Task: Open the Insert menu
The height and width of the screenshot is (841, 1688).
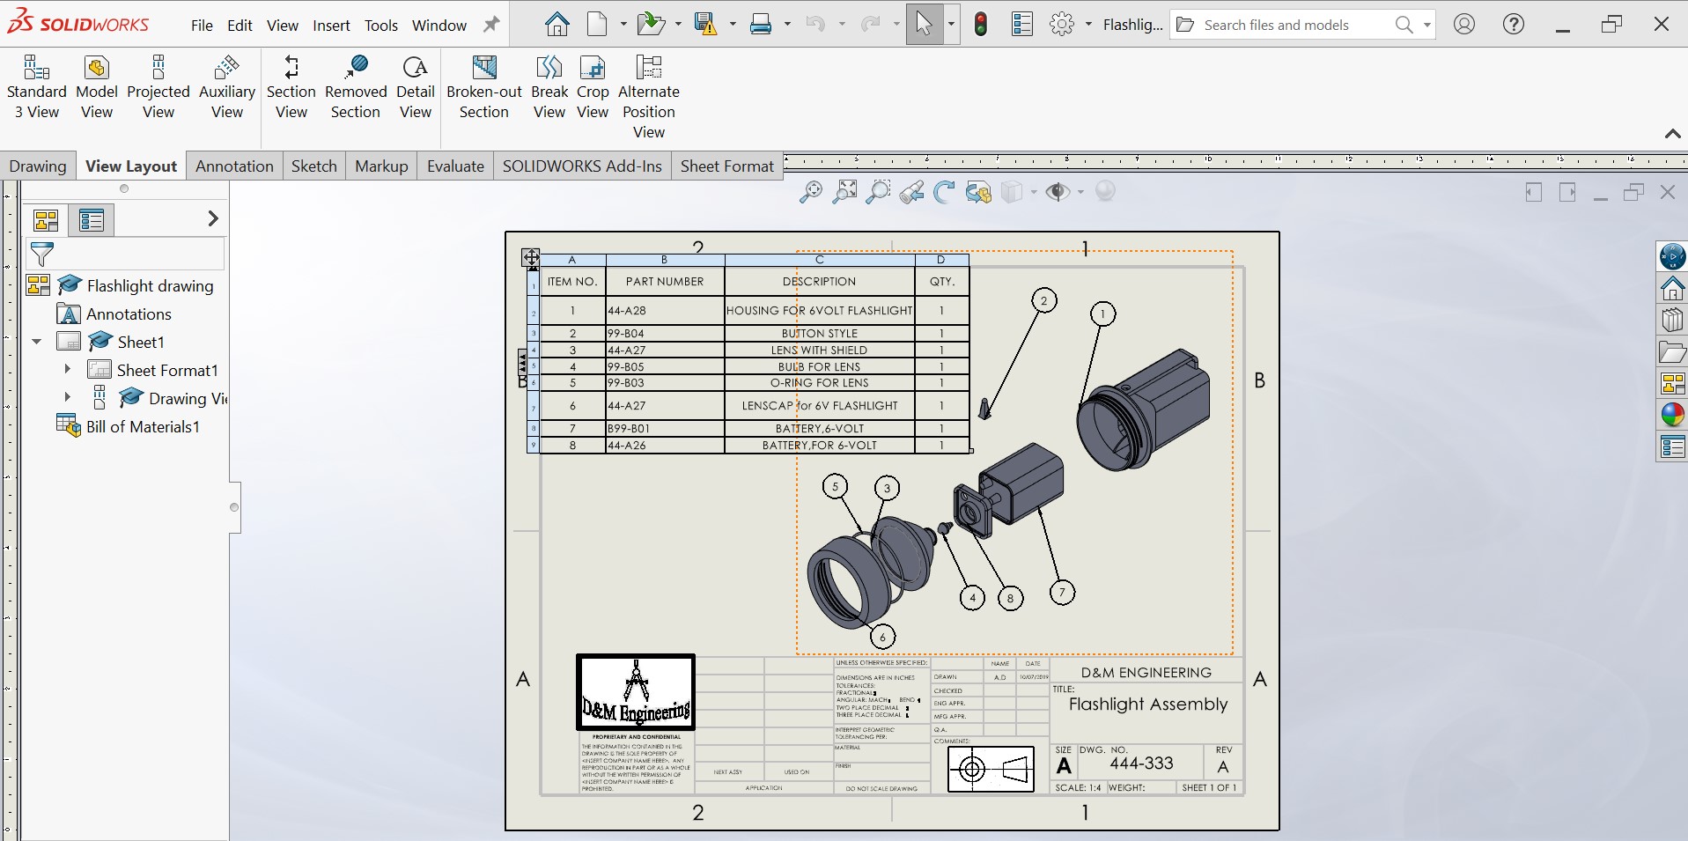Action: coord(331,26)
